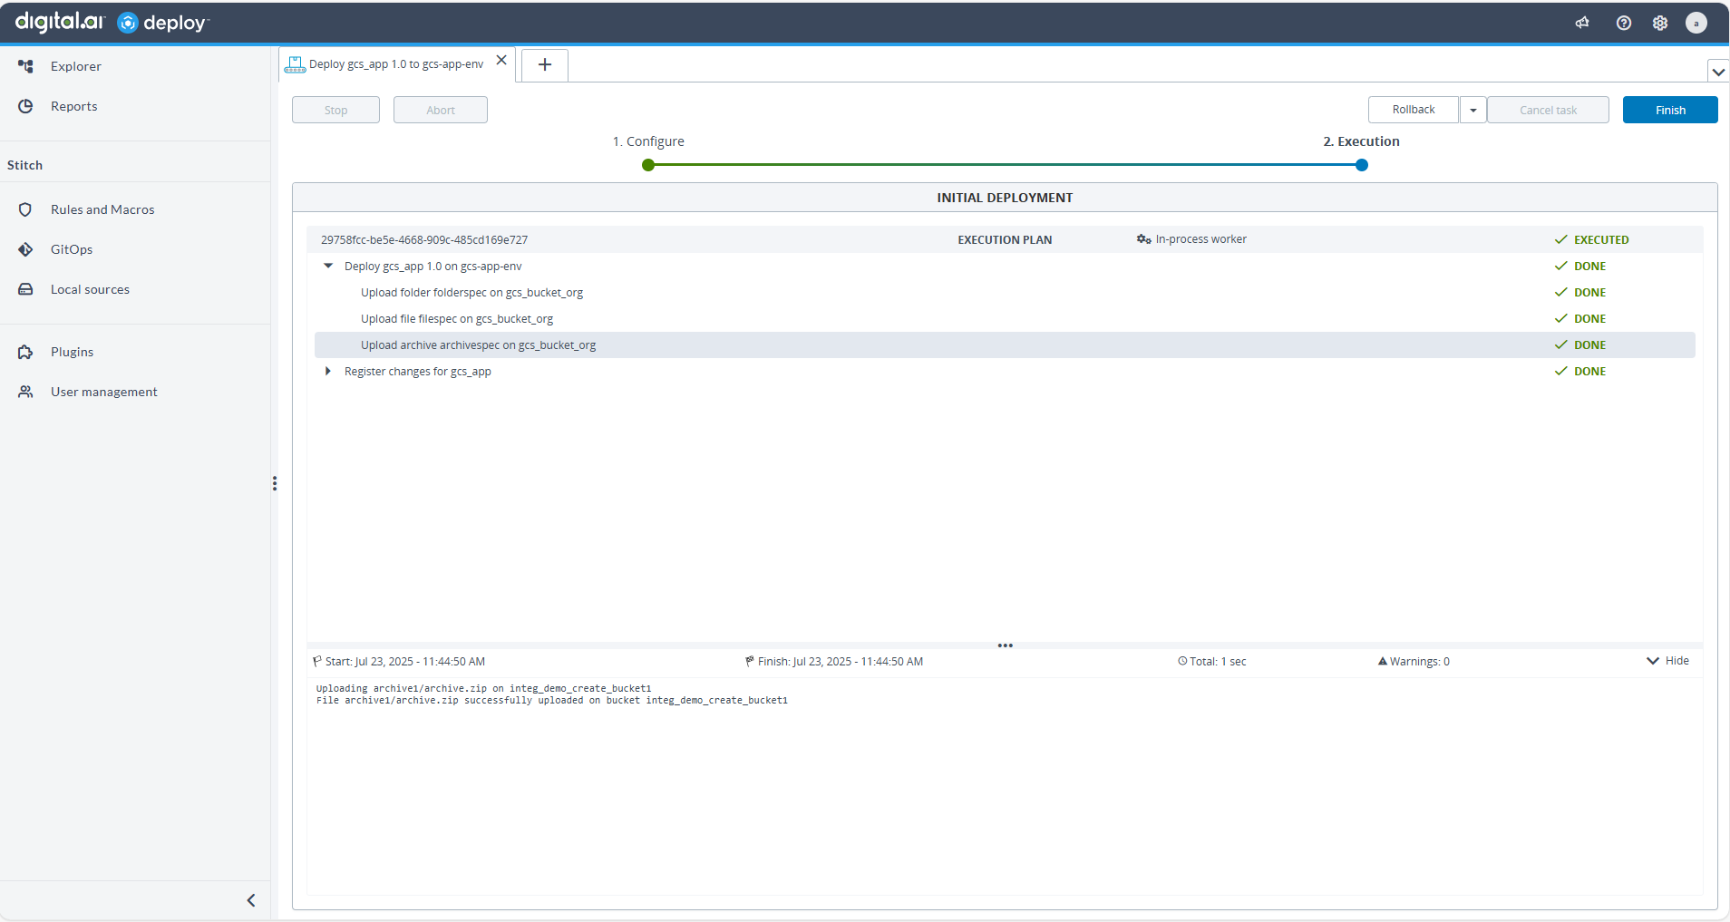The image size is (1730, 922).
Task: Click the Total duration clock icon
Action: click(1182, 661)
